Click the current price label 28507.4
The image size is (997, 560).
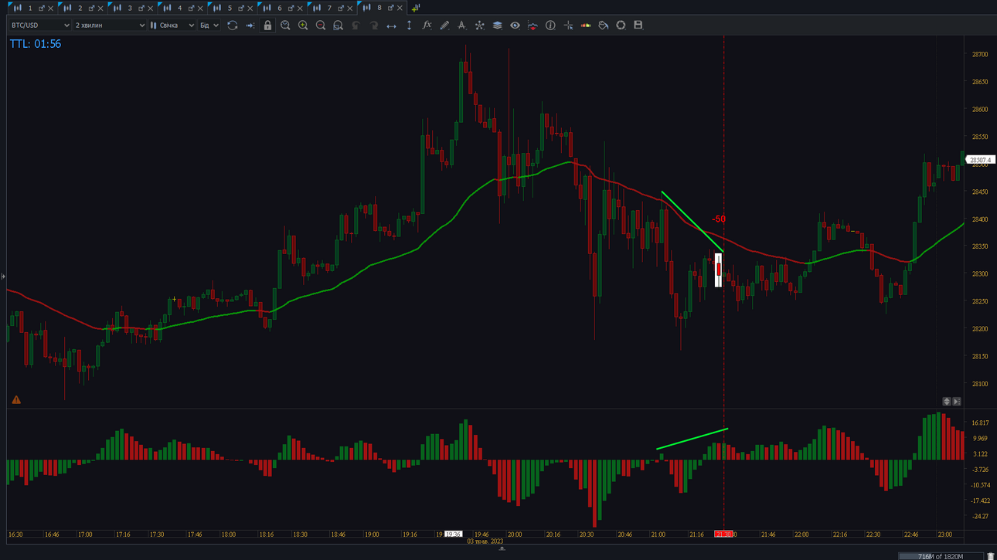pyautogui.click(x=980, y=160)
